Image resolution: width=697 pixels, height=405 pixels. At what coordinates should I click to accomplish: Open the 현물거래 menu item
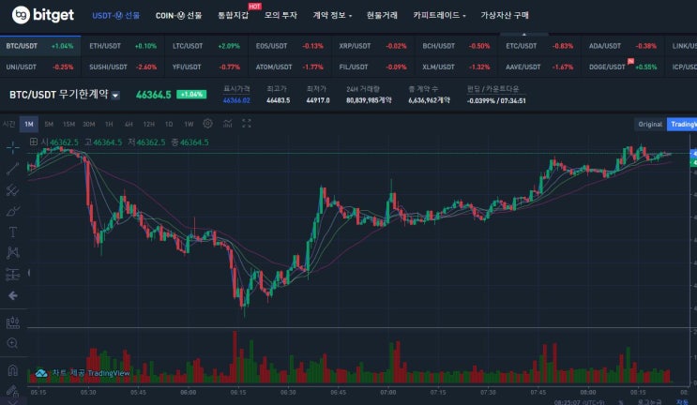click(382, 15)
